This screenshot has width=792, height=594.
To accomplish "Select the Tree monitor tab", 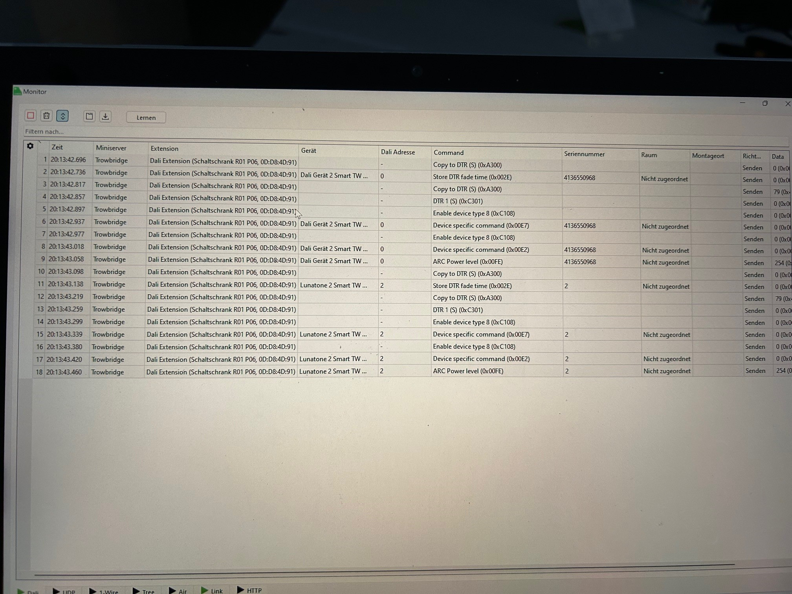I will pyautogui.click(x=144, y=591).
